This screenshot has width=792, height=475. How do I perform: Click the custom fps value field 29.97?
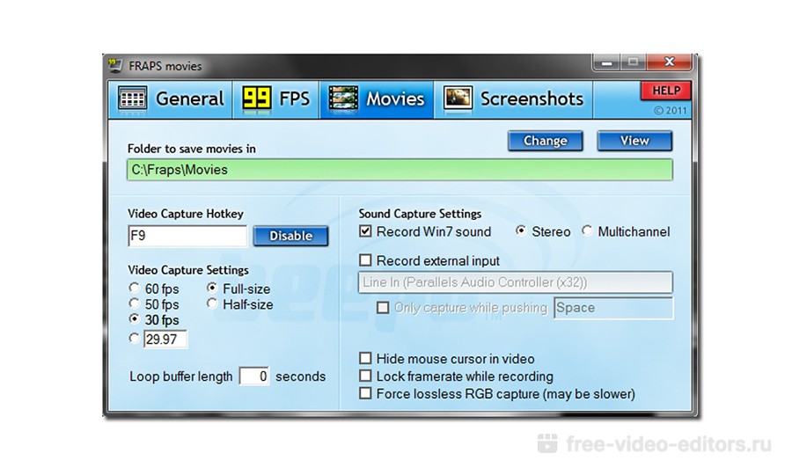[165, 340]
